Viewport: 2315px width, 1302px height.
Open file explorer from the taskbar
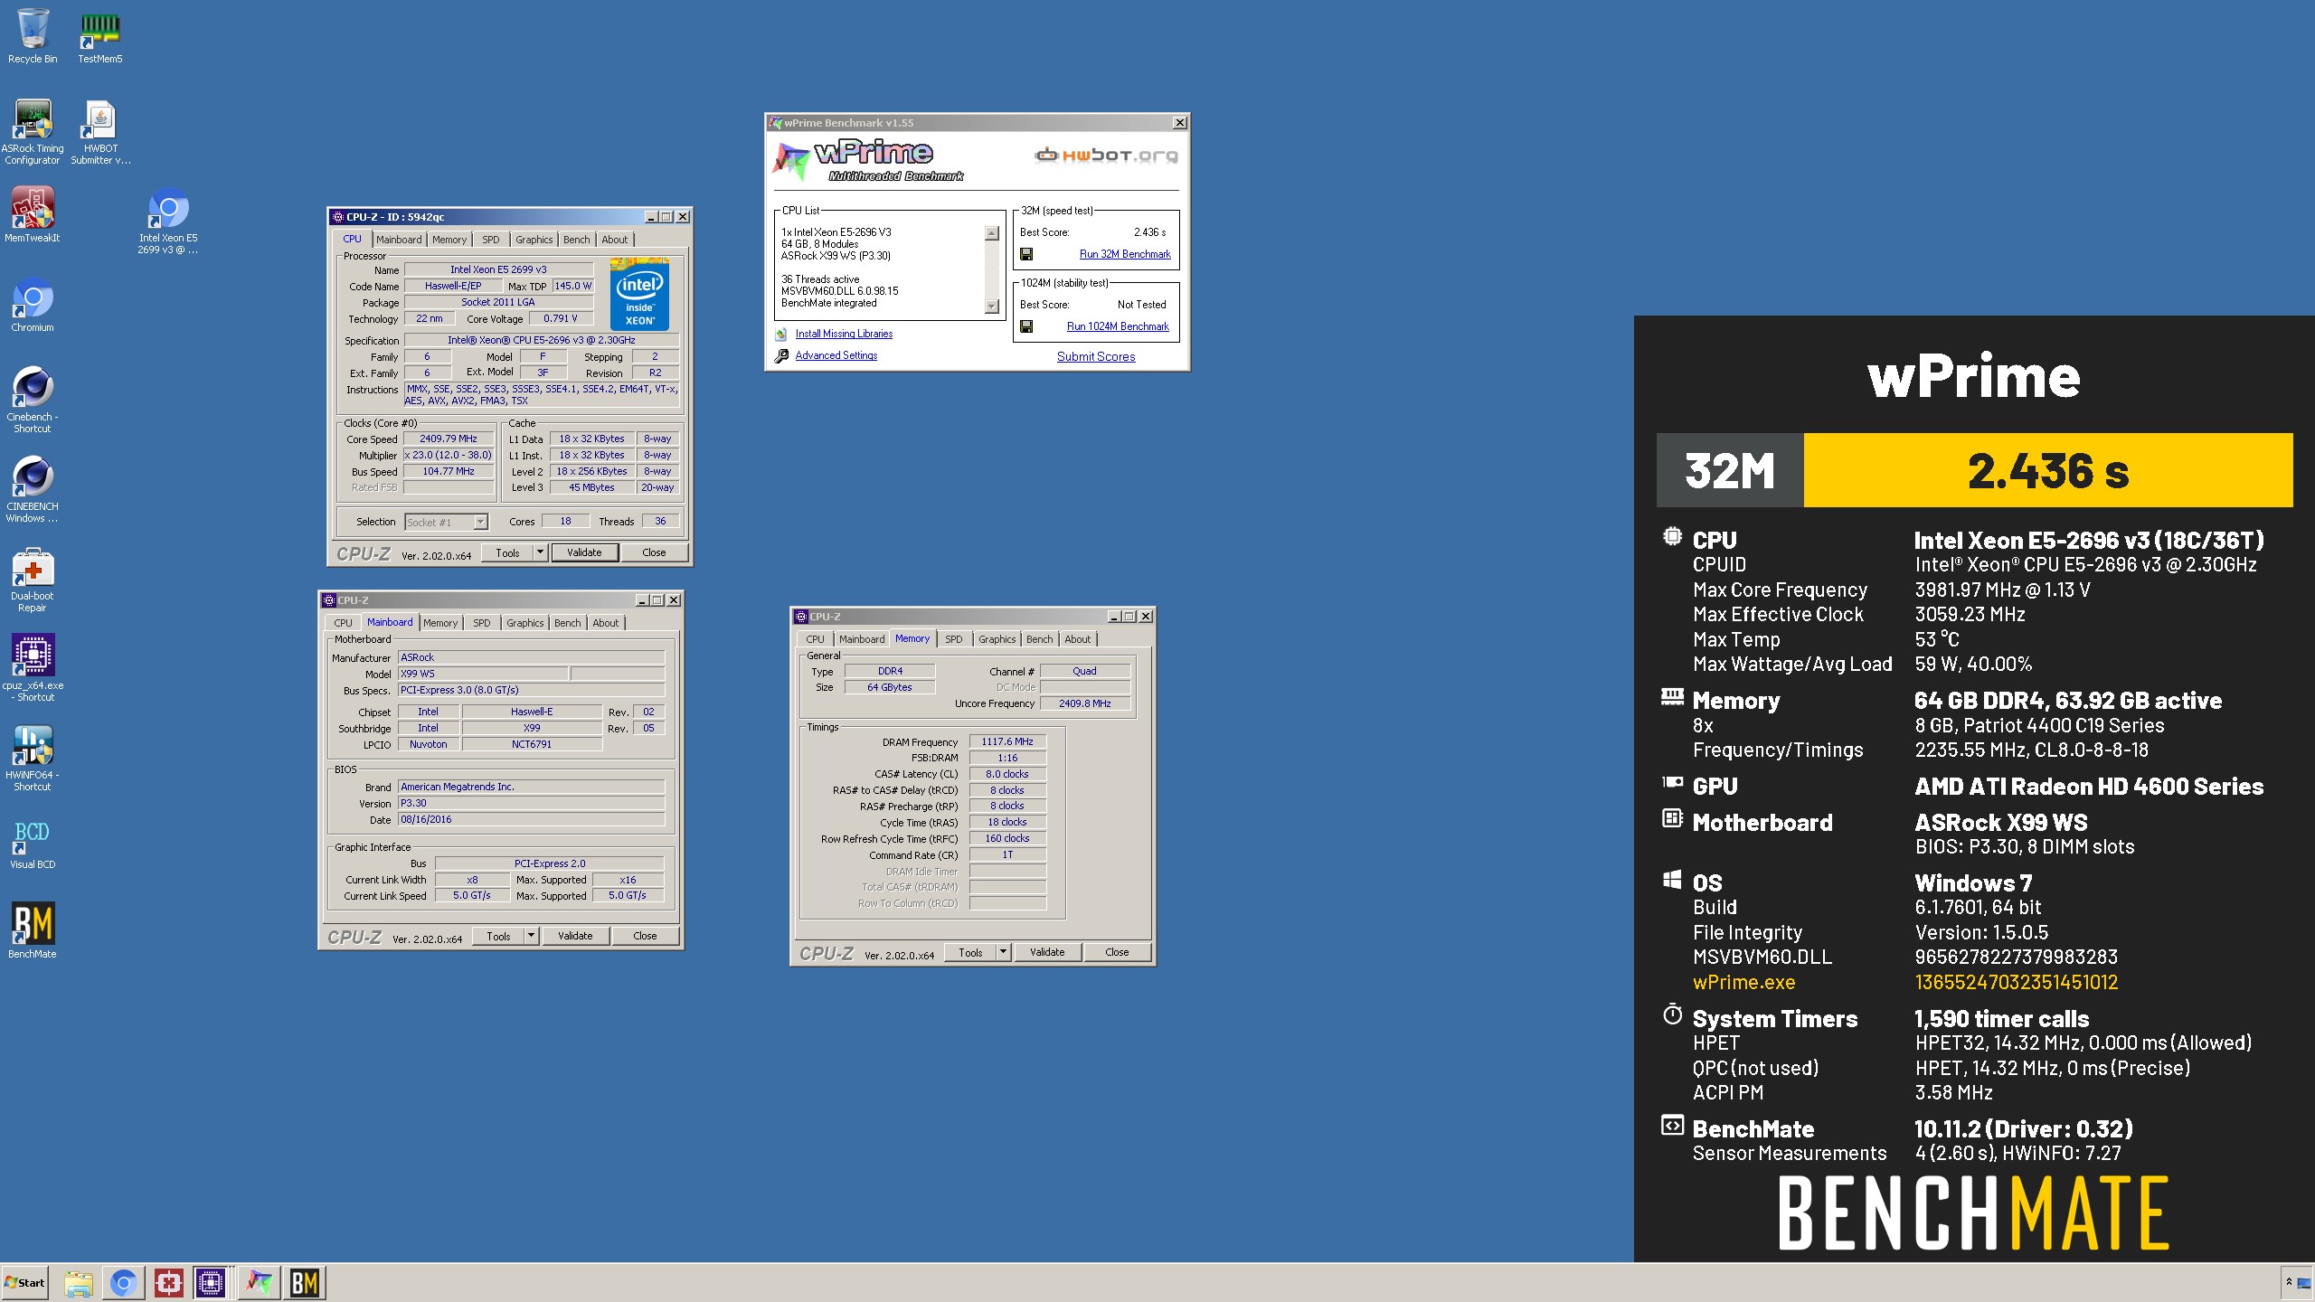click(79, 1283)
